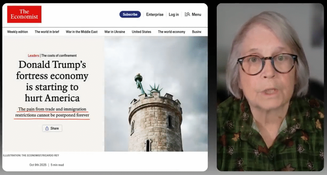Share the article using the Share button
The height and width of the screenshot is (175, 327).
(x=52, y=128)
